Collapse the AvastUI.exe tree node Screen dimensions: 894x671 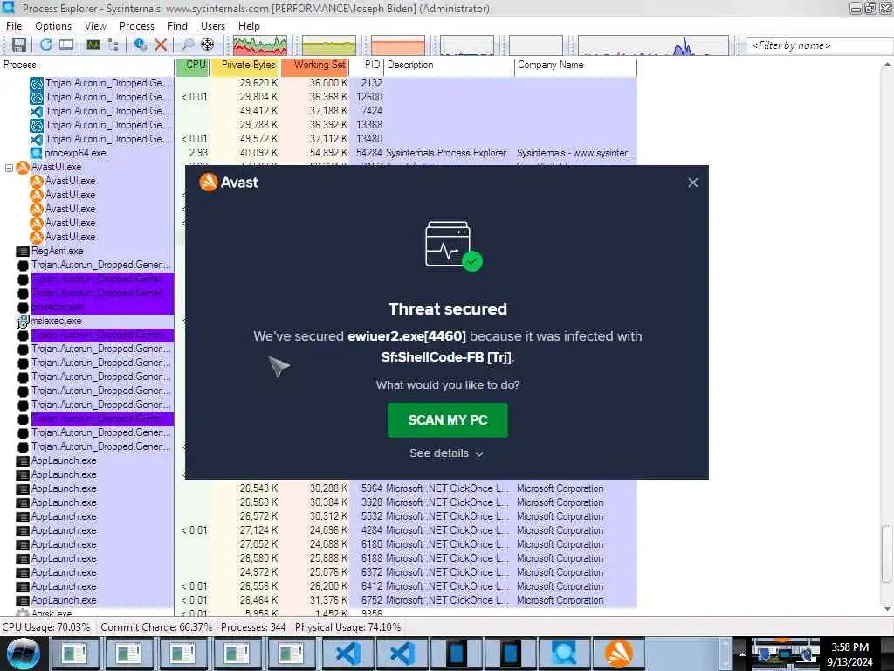(9, 168)
